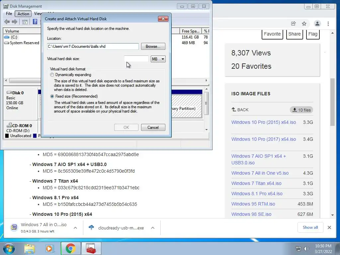This screenshot has height=255, width=340.
Task: Expand options for Windows 7 All in One download
Action: tap(75, 228)
